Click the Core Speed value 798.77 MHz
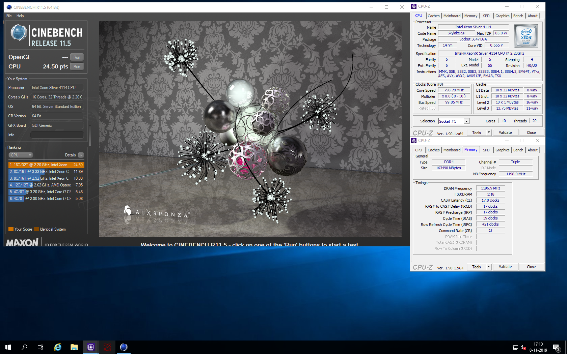The height and width of the screenshot is (354, 567). [x=454, y=90]
